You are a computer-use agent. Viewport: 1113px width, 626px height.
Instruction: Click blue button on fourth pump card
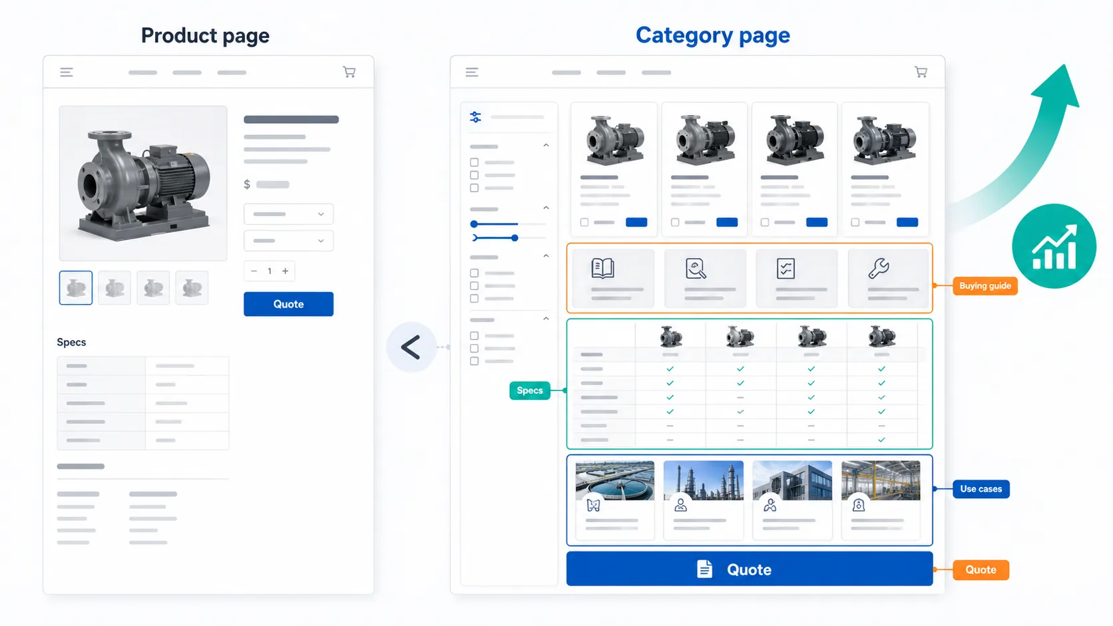click(x=907, y=222)
